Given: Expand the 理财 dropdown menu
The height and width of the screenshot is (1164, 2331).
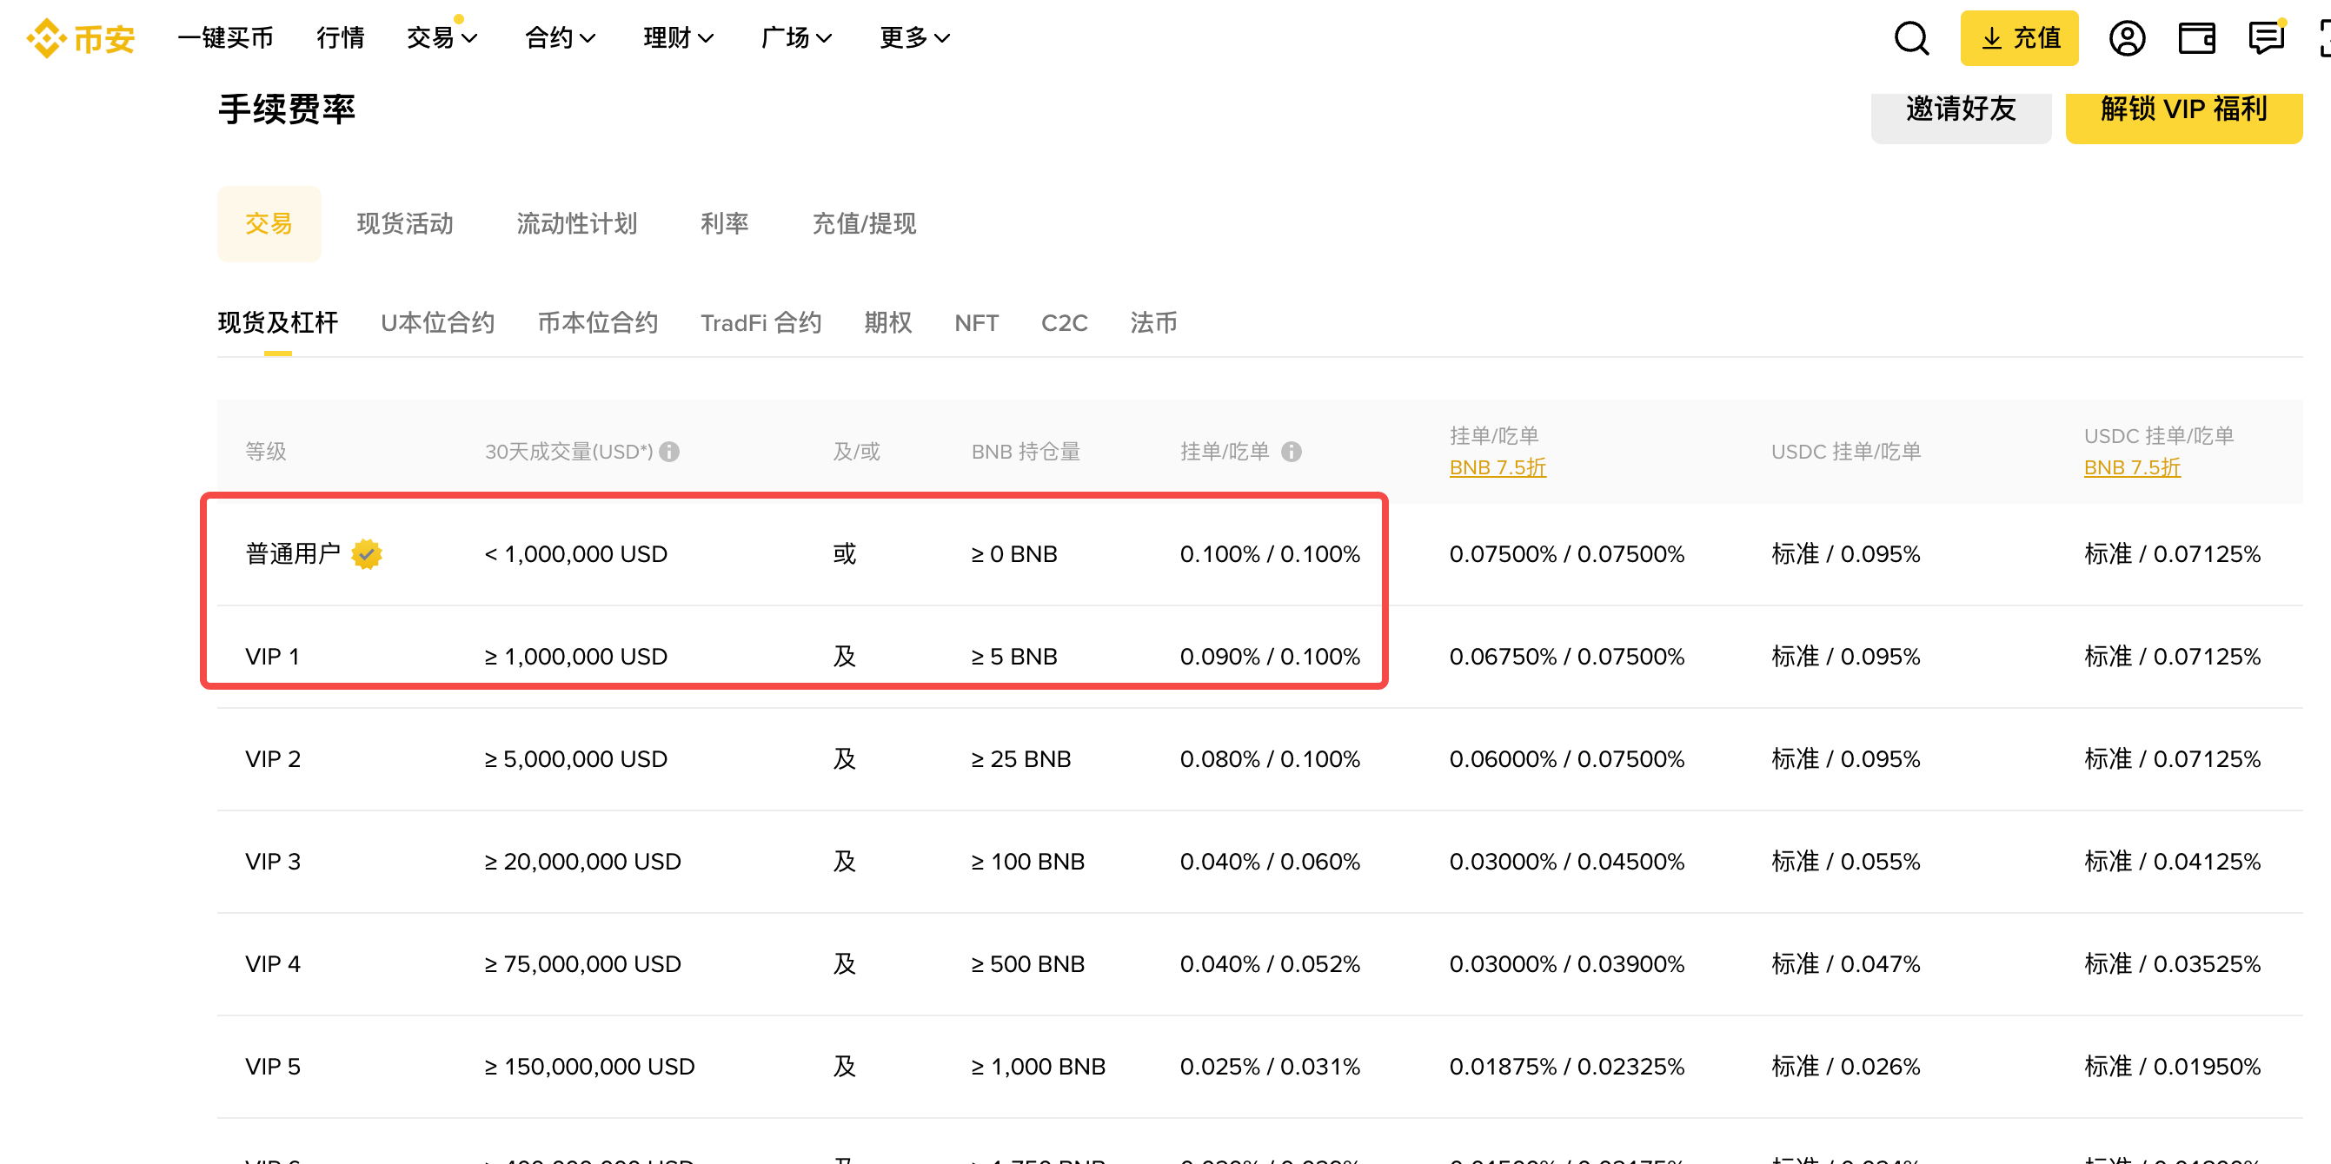Looking at the screenshot, I should point(678,38).
